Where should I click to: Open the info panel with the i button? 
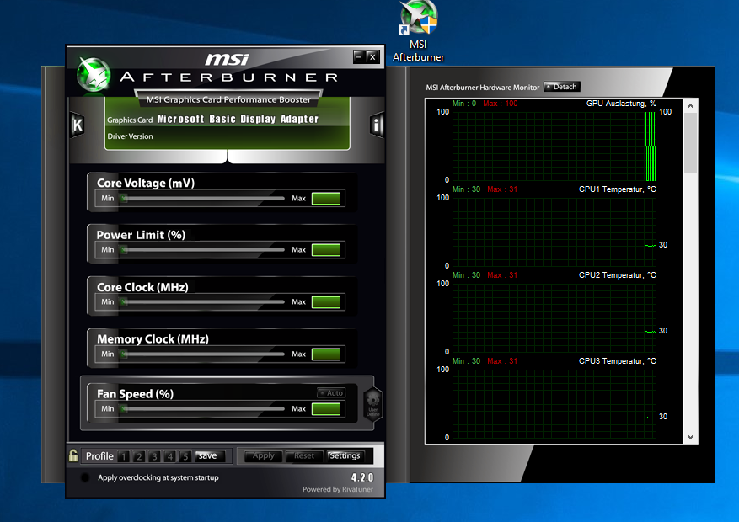pos(377,125)
